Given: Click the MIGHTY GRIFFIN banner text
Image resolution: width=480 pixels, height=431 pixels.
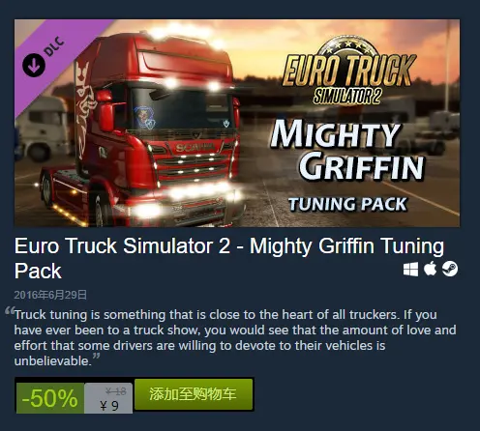Looking at the screenshot, I should point(346,150).
